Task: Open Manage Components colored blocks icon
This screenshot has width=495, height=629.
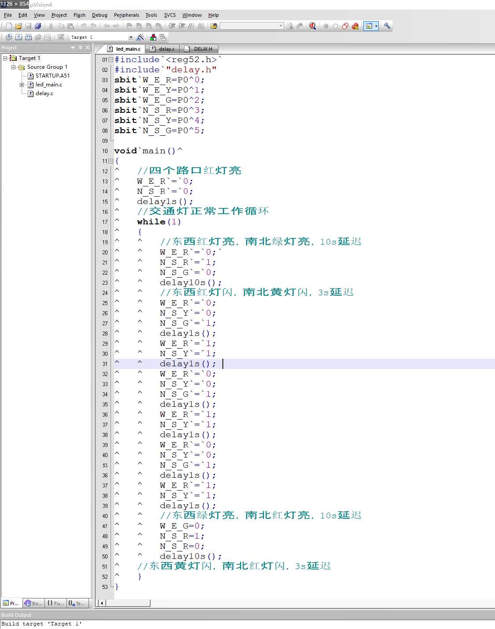Action: pos(153,37)
